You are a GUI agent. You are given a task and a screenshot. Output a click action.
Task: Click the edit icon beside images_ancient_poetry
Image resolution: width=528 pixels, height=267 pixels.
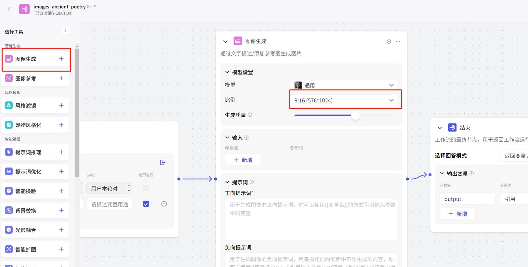[x=95, y=6]
